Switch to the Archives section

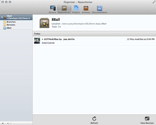(86, 9)
